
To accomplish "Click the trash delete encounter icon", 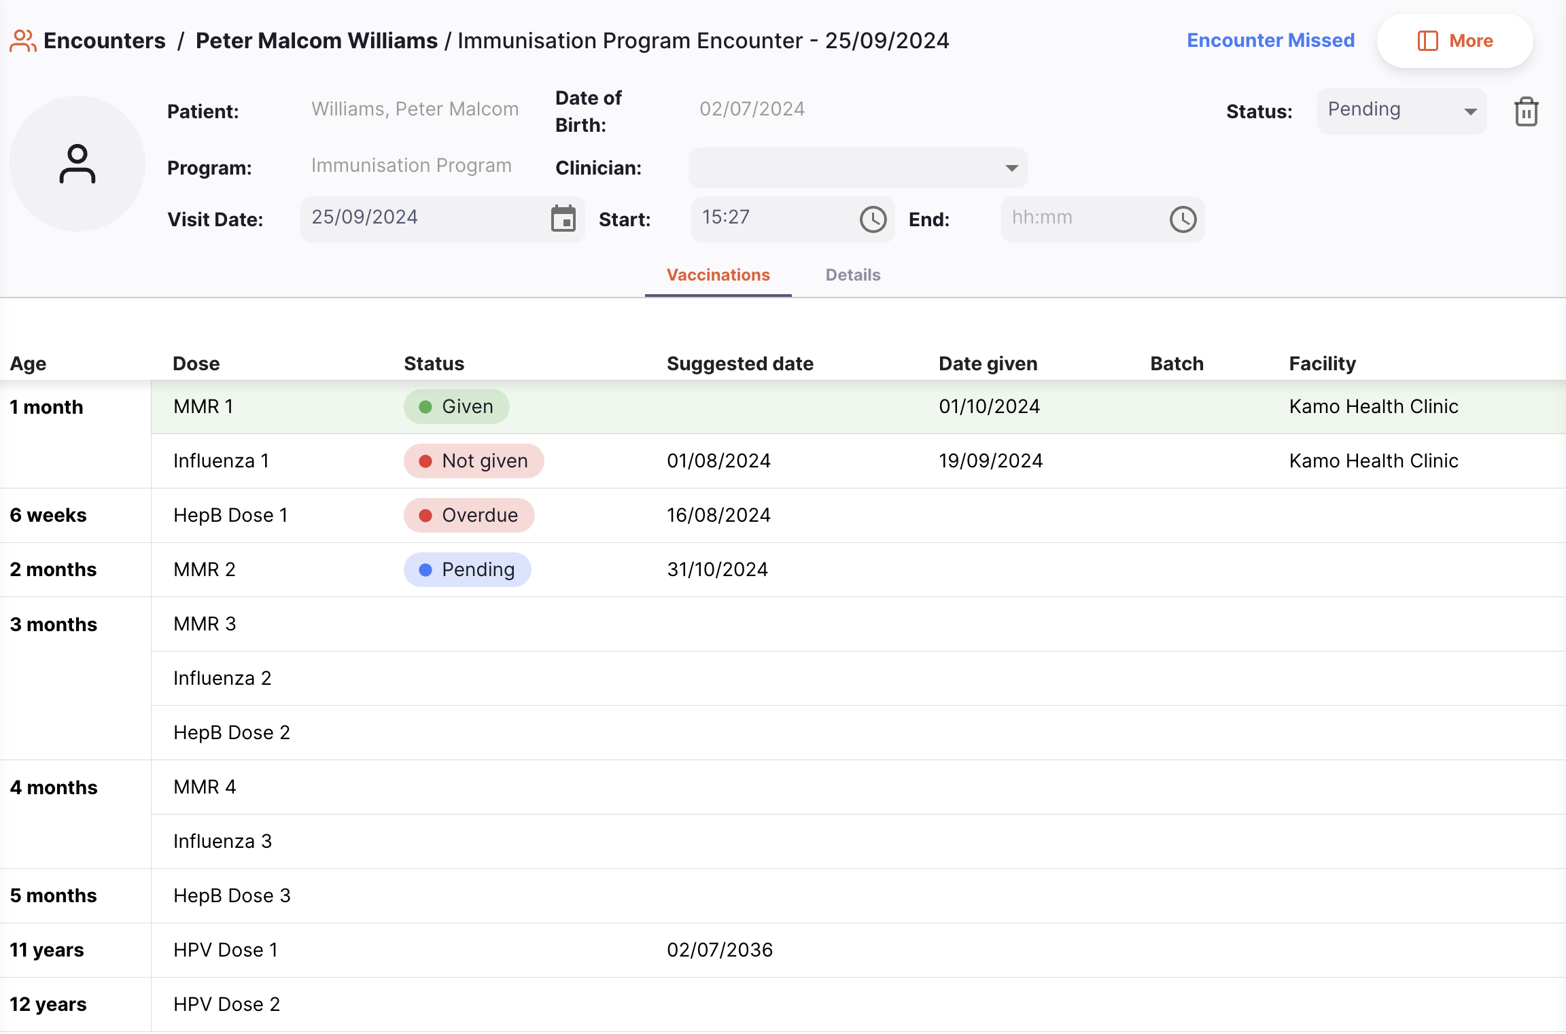I will [x=1526, y=111].
